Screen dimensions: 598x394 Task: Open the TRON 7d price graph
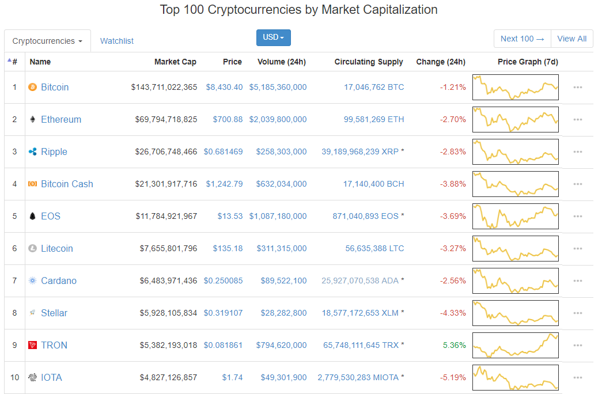point(515,345)
